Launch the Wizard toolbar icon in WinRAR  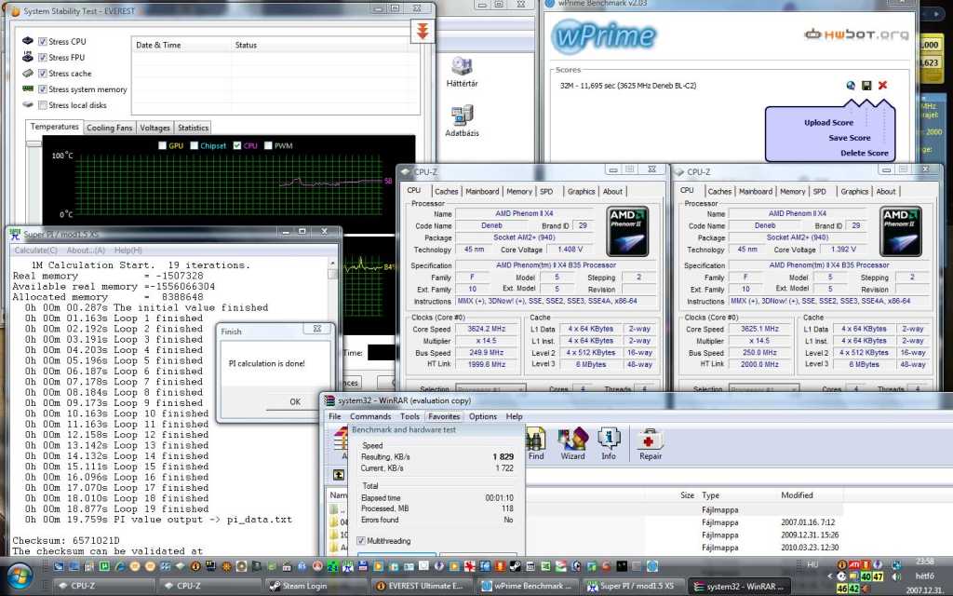(572, 444)
